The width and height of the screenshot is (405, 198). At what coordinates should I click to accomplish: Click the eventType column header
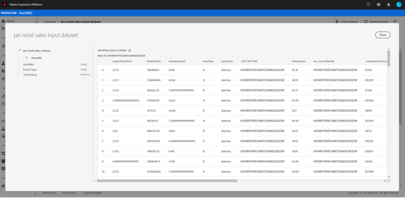pos(227,61)
